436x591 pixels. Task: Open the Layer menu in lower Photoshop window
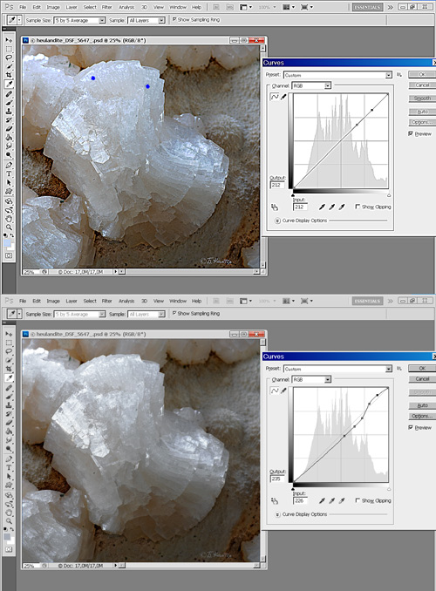tap(72, 301)
